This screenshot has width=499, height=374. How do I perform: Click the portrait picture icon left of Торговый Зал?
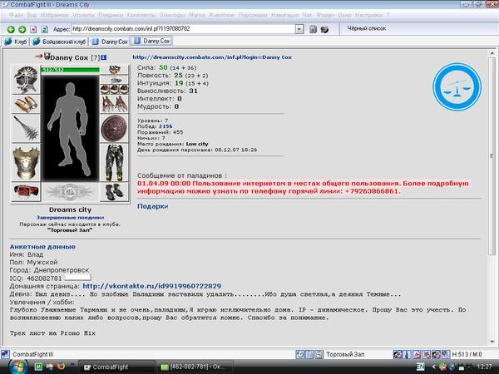pos(319,354)
